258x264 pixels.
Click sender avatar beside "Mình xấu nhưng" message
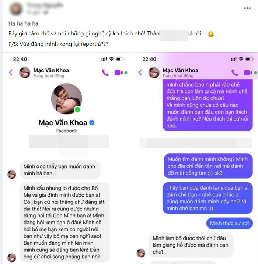[x=12, y=258]
